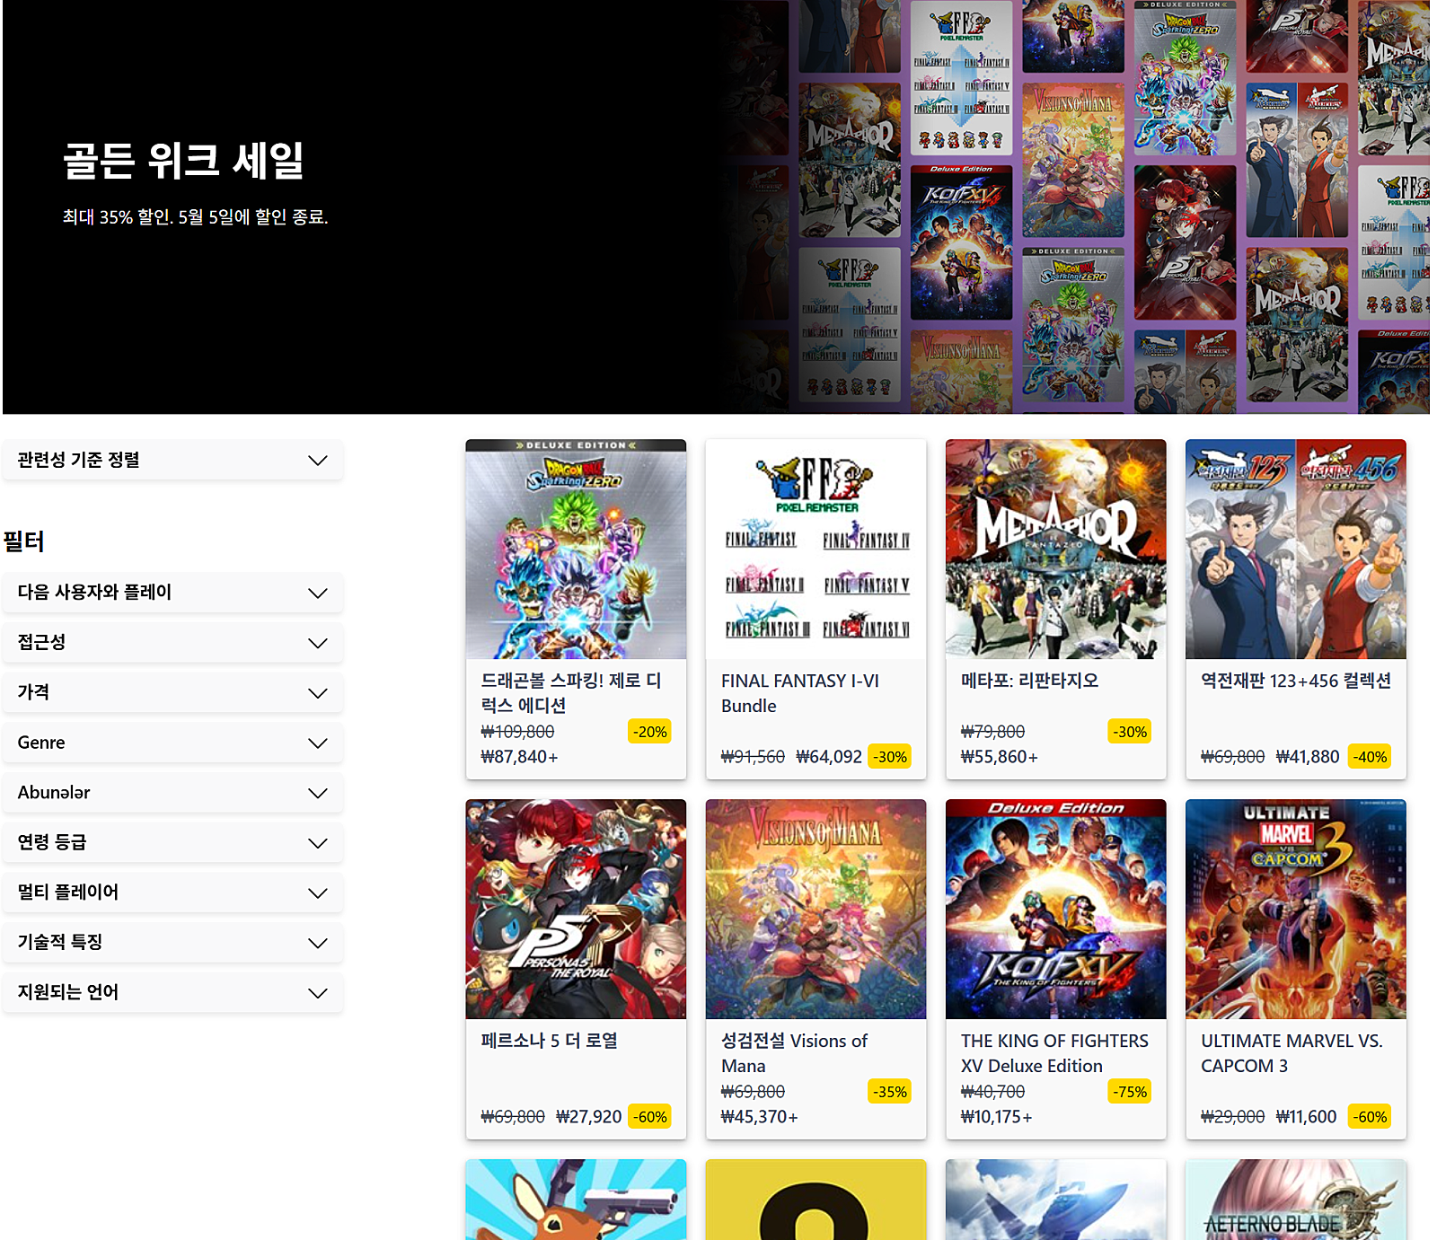Expand the 접근성 filter section
The height and width of the screenshot is (1240, 1437).
(x=172, y=643)
